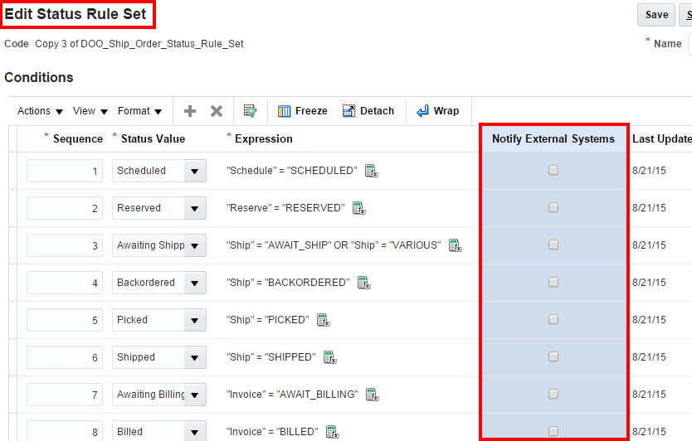
Task: Open expression builder for BACKORDERED expression
Action: (x=363, y=283)
